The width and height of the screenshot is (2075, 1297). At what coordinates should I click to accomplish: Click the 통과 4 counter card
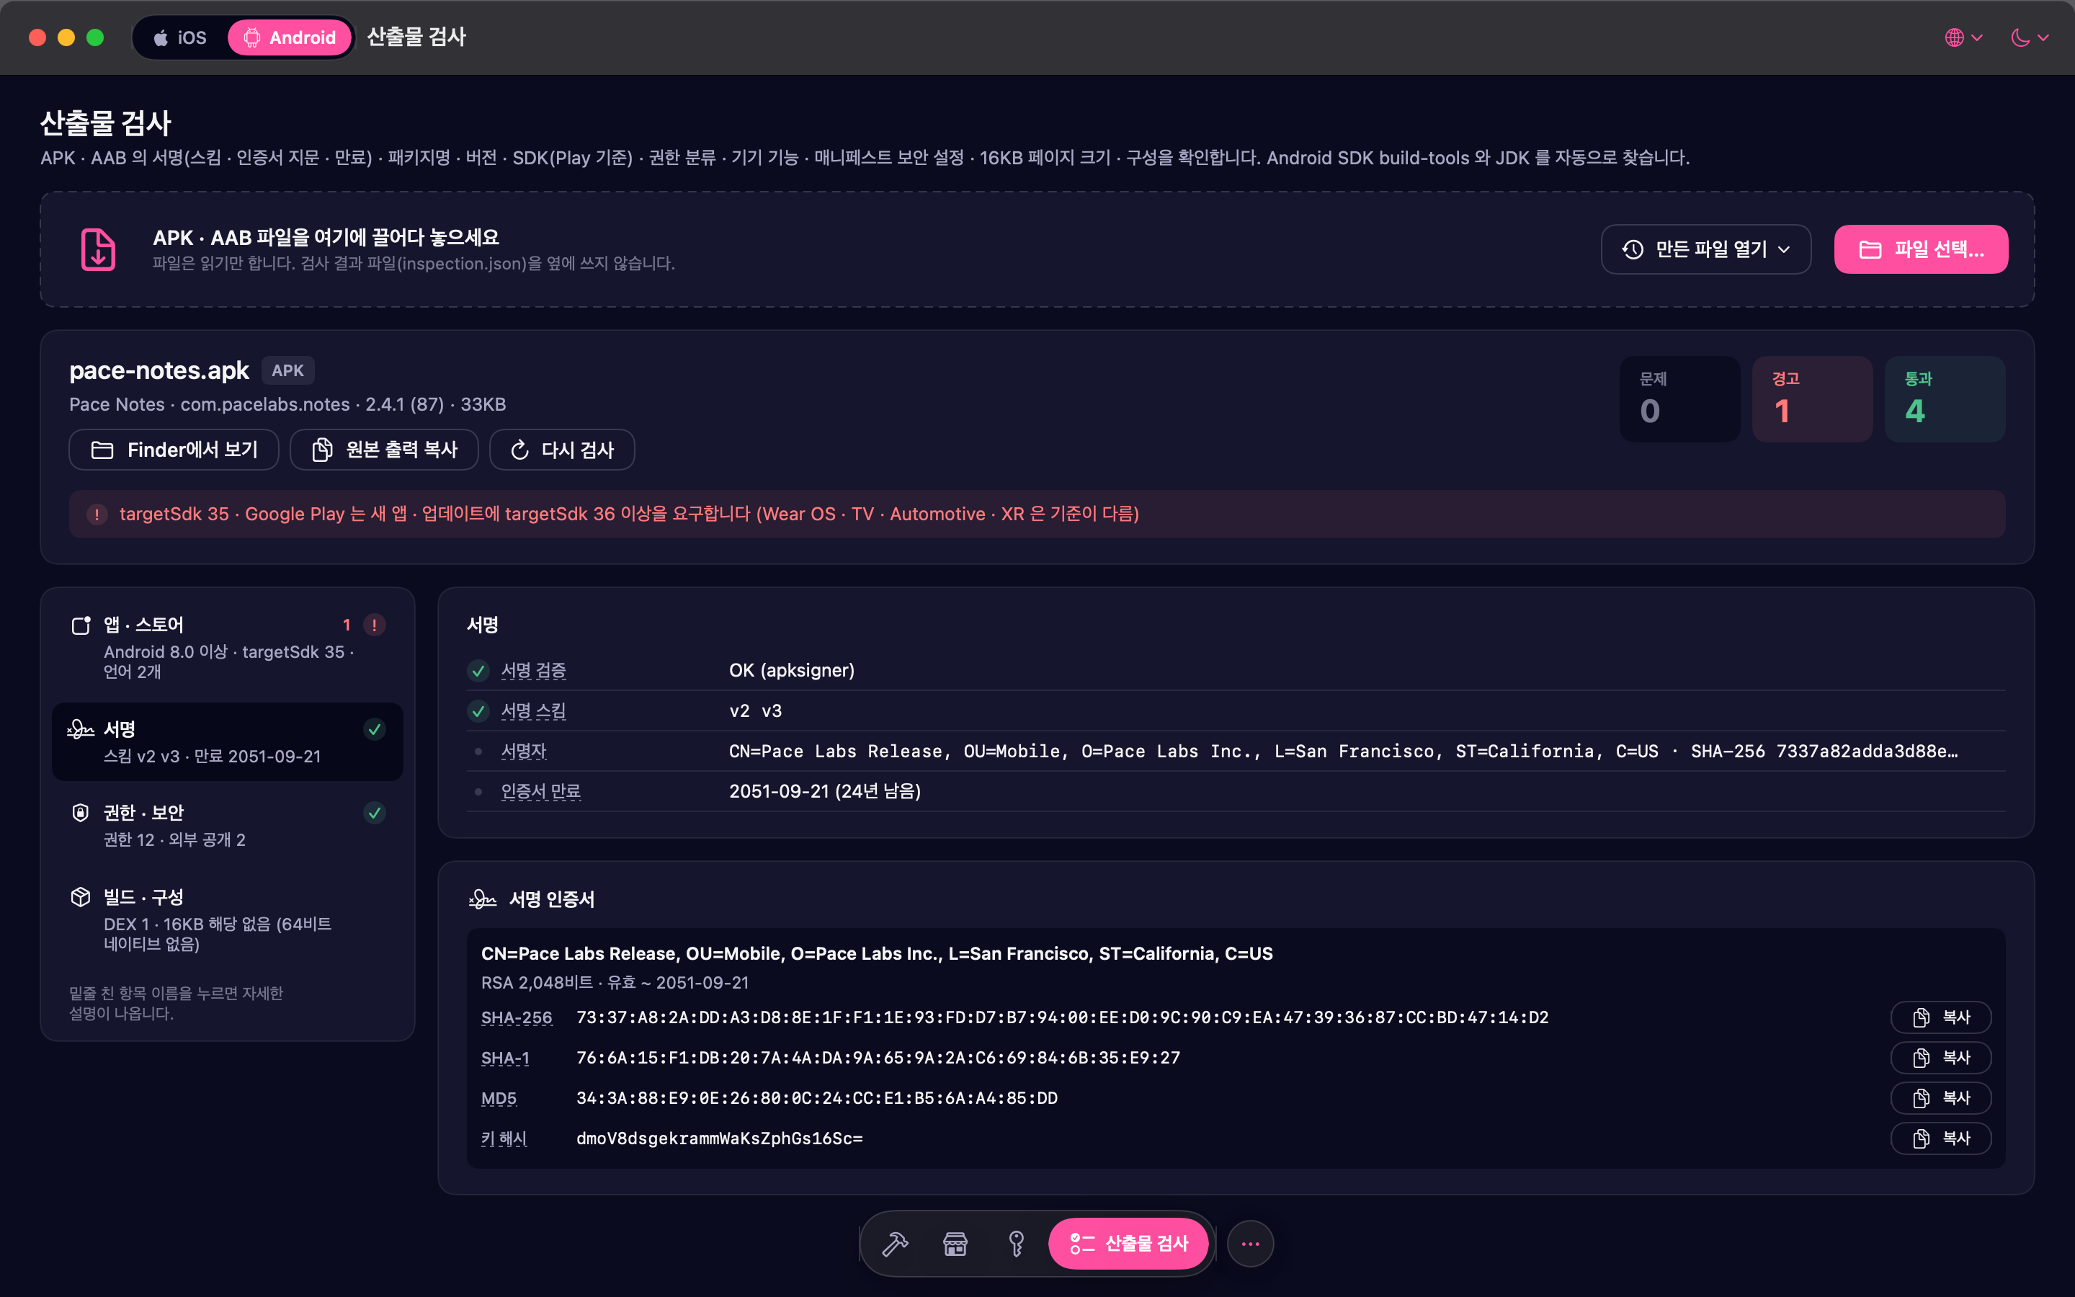[1945, 399]
